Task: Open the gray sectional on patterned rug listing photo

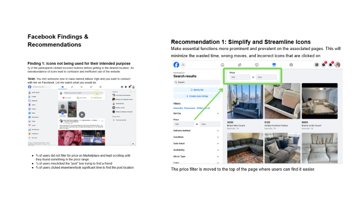Action: [245, 148]
